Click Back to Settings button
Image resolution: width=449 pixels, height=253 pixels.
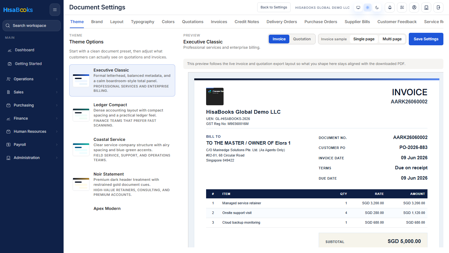pos(274,7)
